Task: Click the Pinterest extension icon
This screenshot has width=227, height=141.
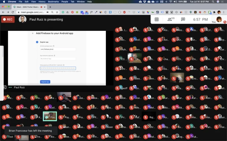Action: 72,12
